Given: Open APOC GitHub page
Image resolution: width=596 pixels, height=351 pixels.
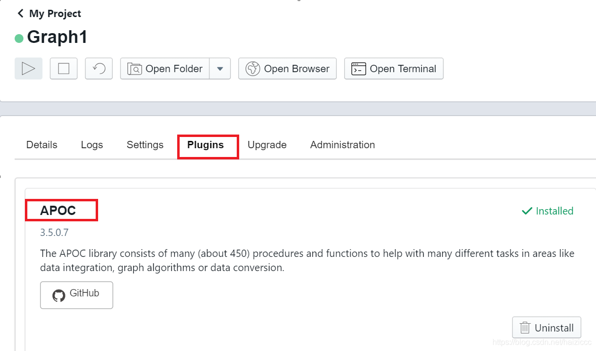Looking at the screenshot, I should [x=77, y=295].
